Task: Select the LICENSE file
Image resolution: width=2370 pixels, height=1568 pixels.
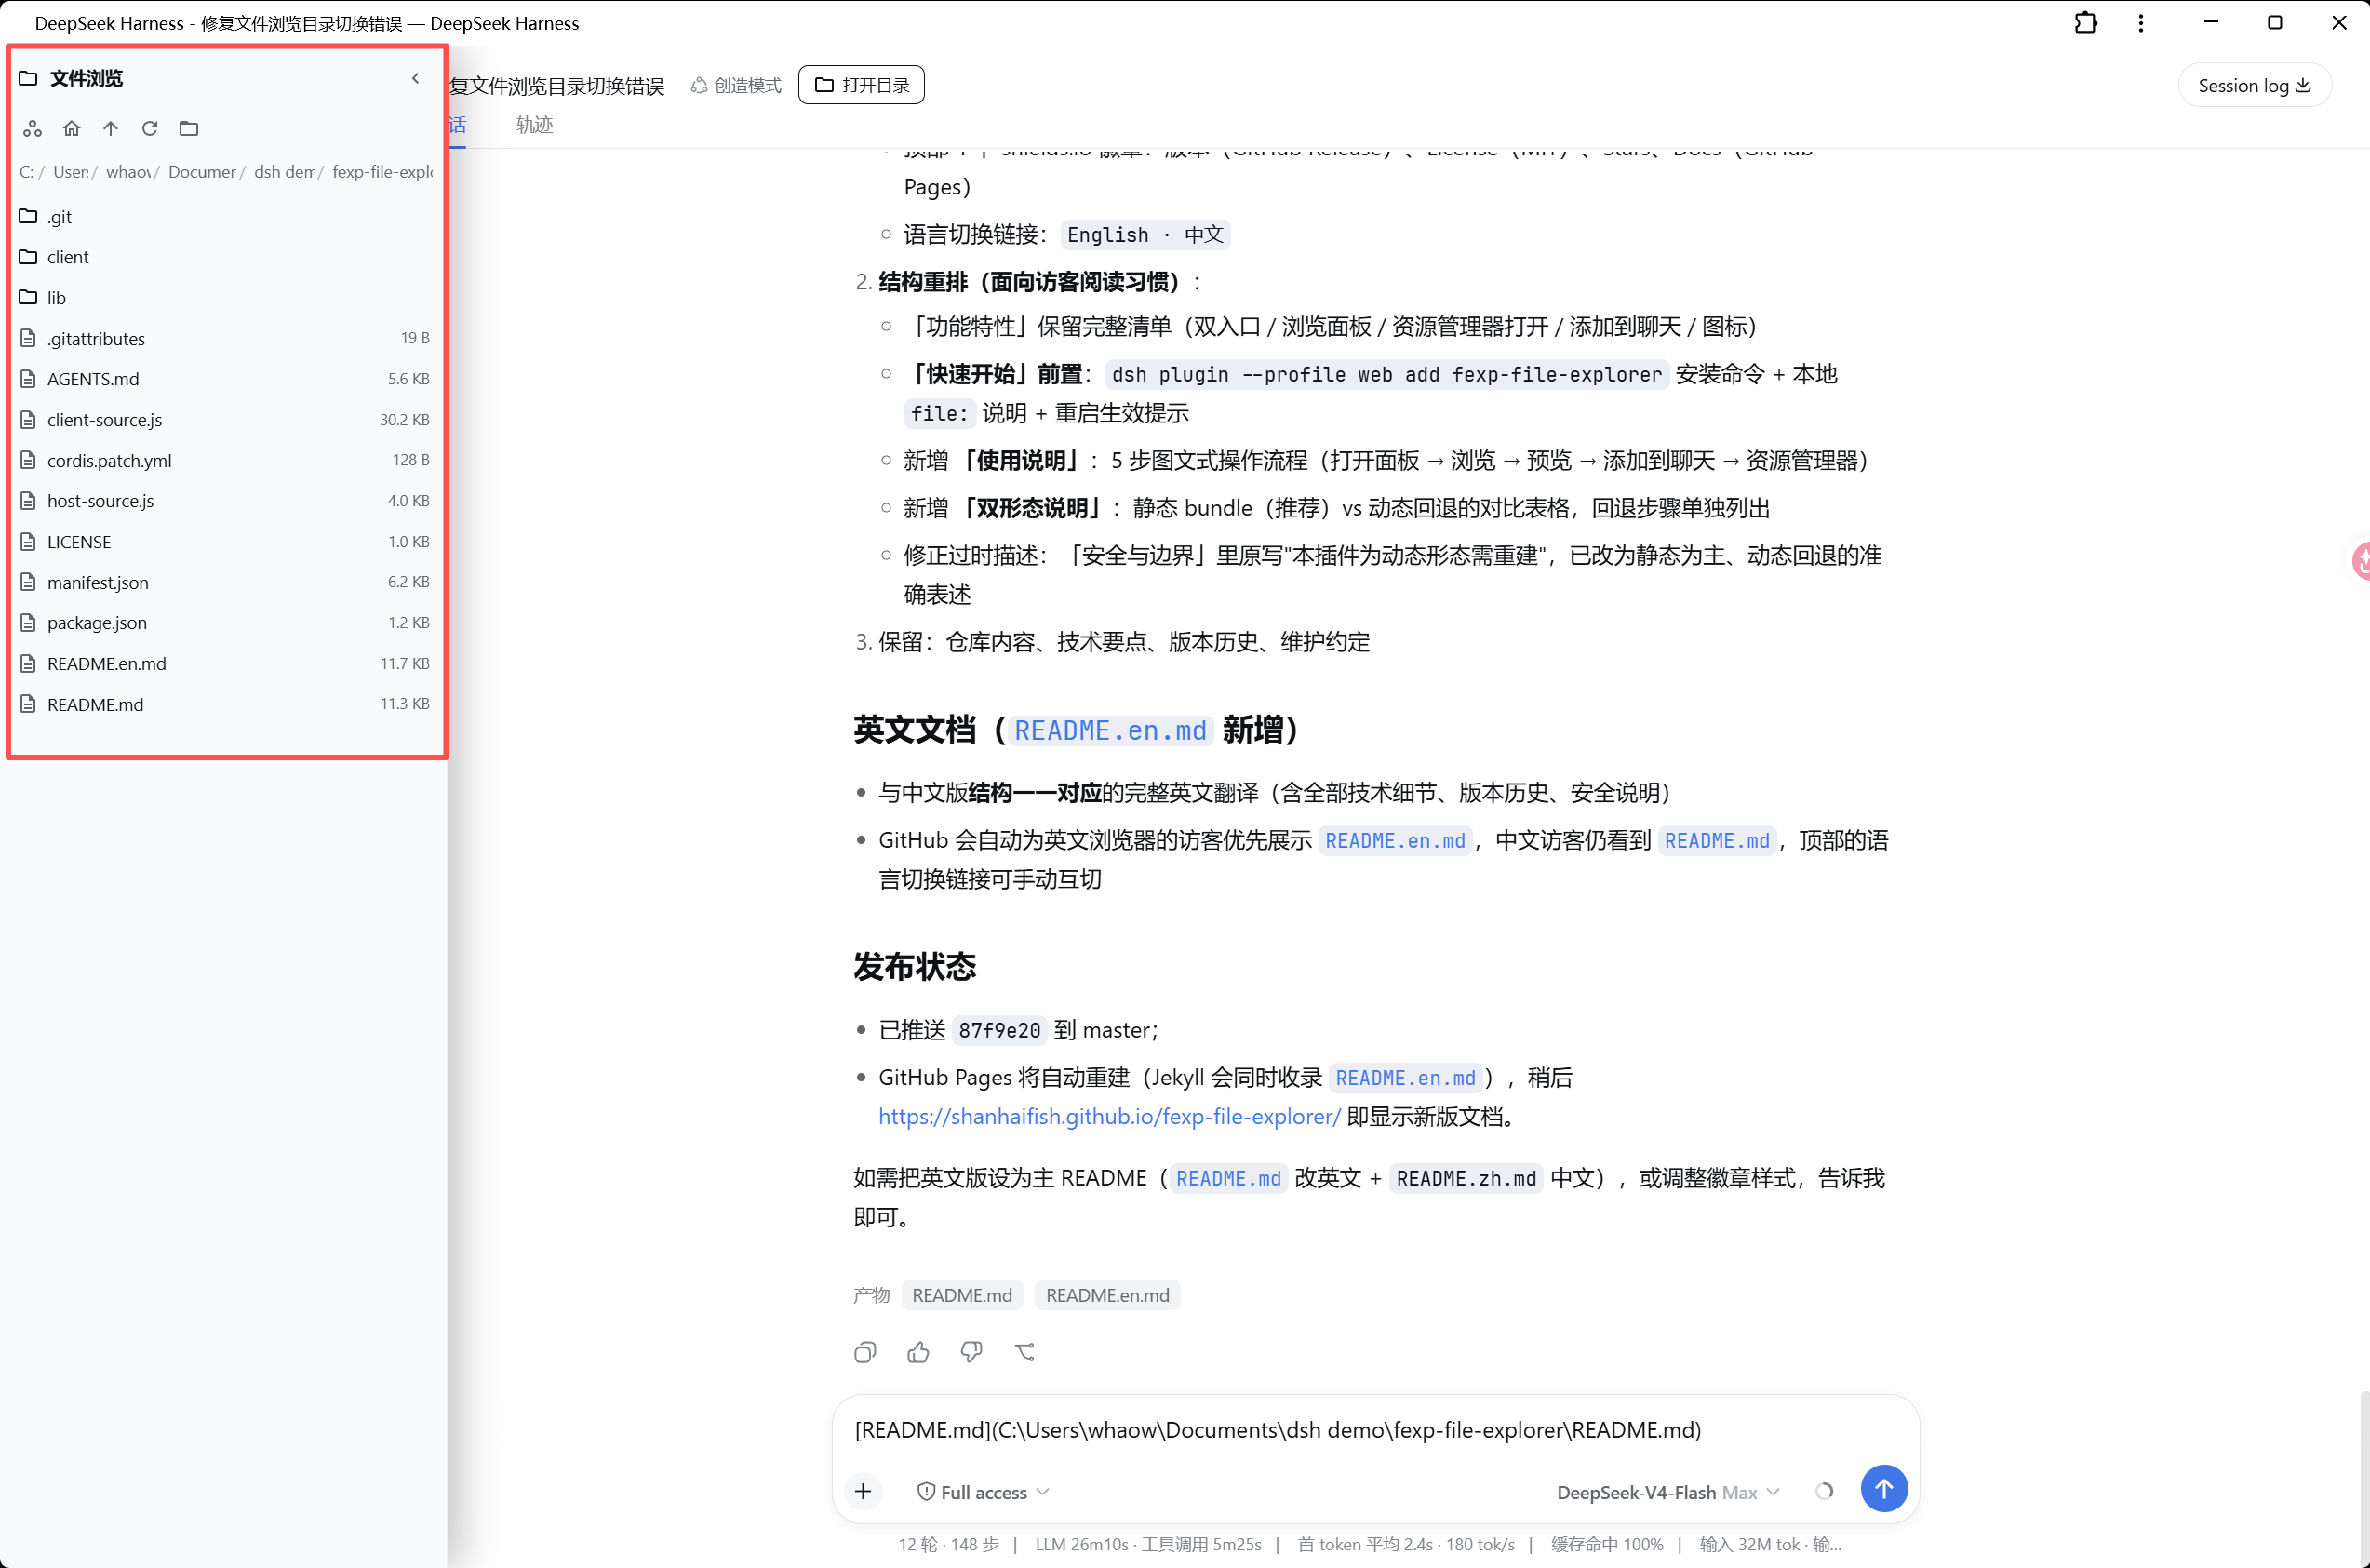Action: [x=226, y=542]
